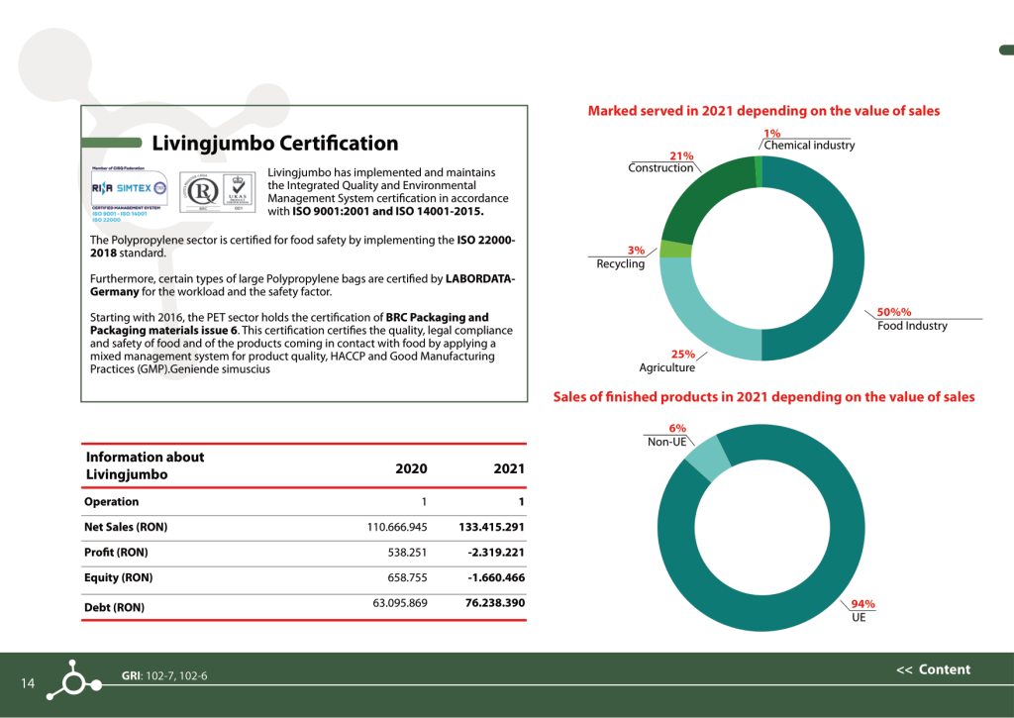Screen dimensions: 1014x718
Task: Select the Net Sales (RON) row label
Action: (124, 528)
